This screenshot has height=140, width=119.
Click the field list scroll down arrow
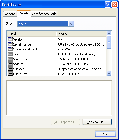(x=109, y=73)
